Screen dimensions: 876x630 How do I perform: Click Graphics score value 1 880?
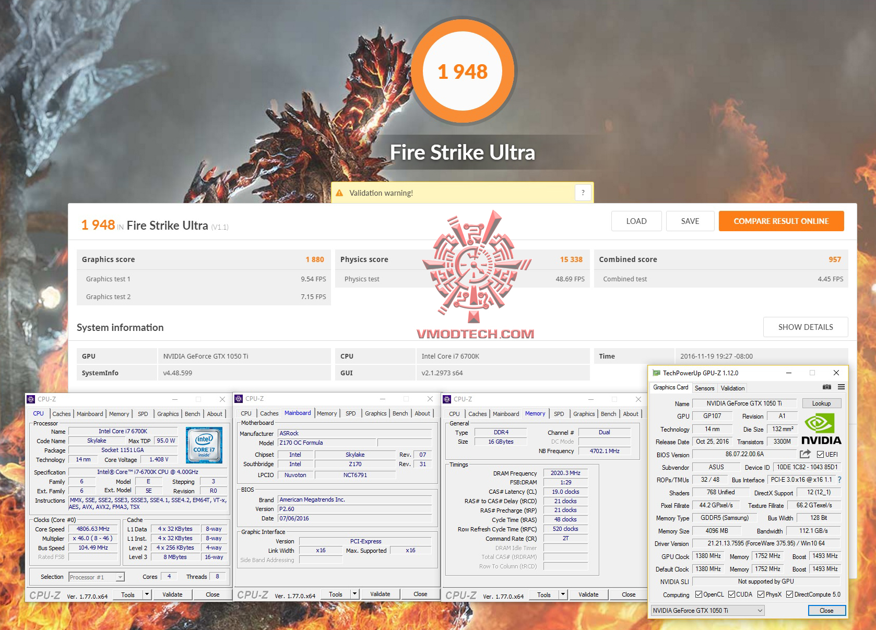pyautogui.click(x=315, y=259)
